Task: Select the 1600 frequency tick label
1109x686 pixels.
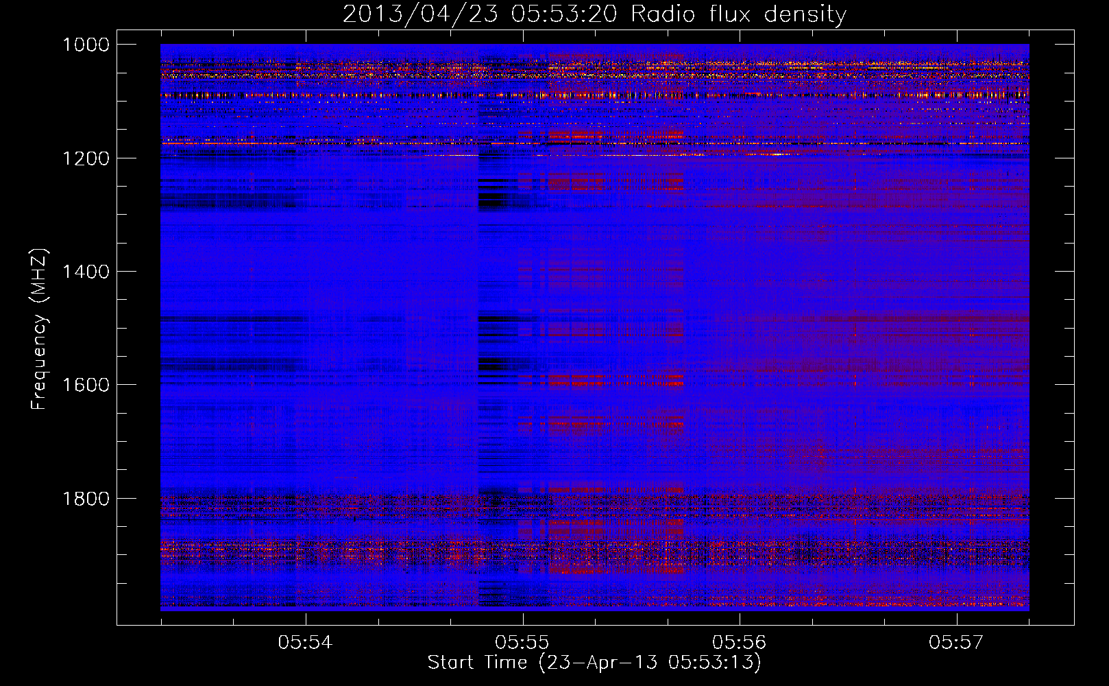Action: click(86, 385)
